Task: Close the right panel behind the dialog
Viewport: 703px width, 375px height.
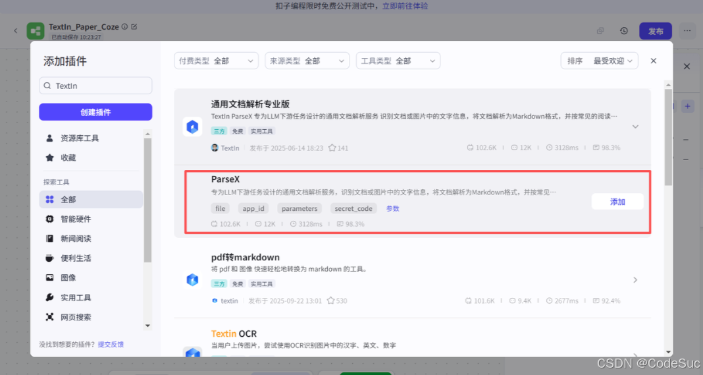Action: coord(687,67)
